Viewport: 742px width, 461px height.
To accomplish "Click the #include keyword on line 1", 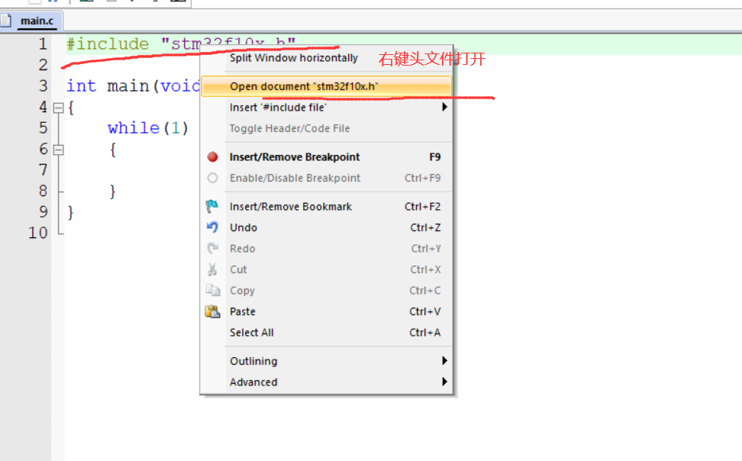I will [108, 44].
